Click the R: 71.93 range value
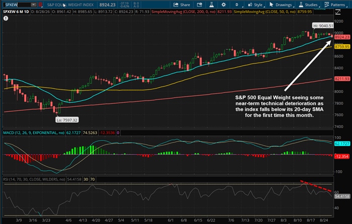Screen dimensions: 352x224 [x=142, y=12]
